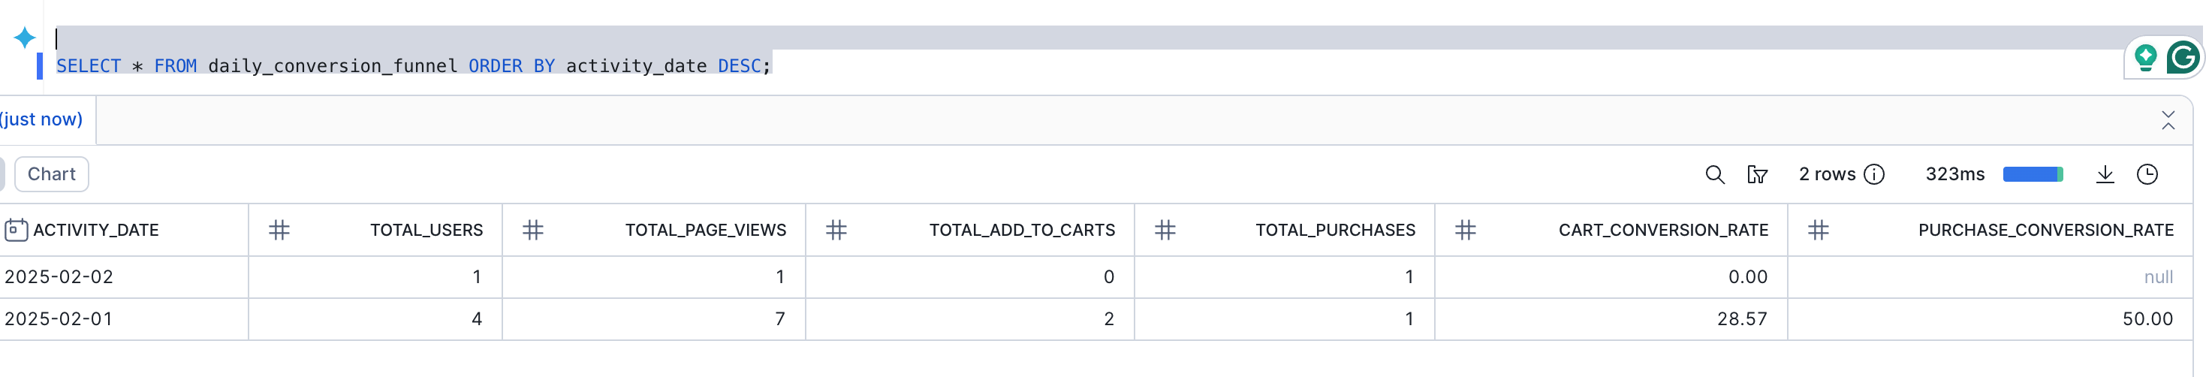2206x377 pixels.
Task: Click the TOTAL_PAGE_VIEWS column header
Action: pos(705,230)
